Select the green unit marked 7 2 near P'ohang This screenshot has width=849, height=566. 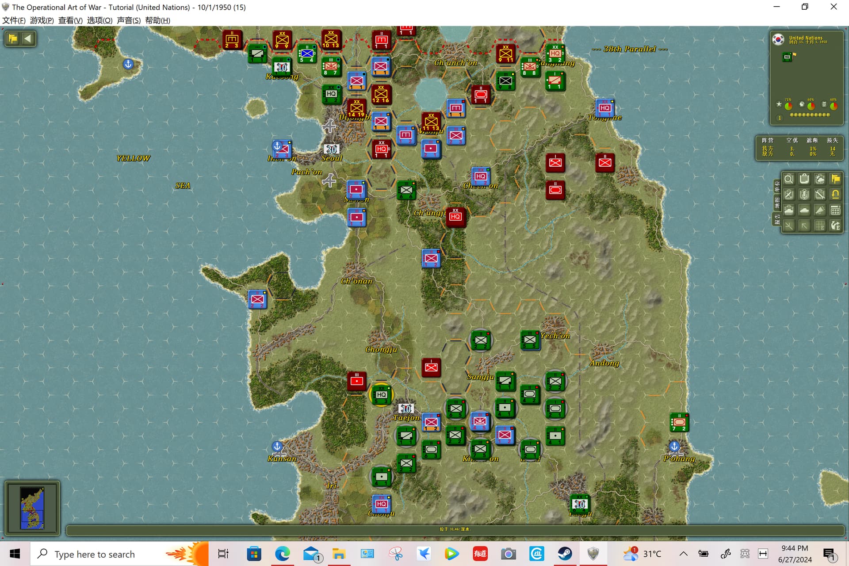tap(679, 422)
